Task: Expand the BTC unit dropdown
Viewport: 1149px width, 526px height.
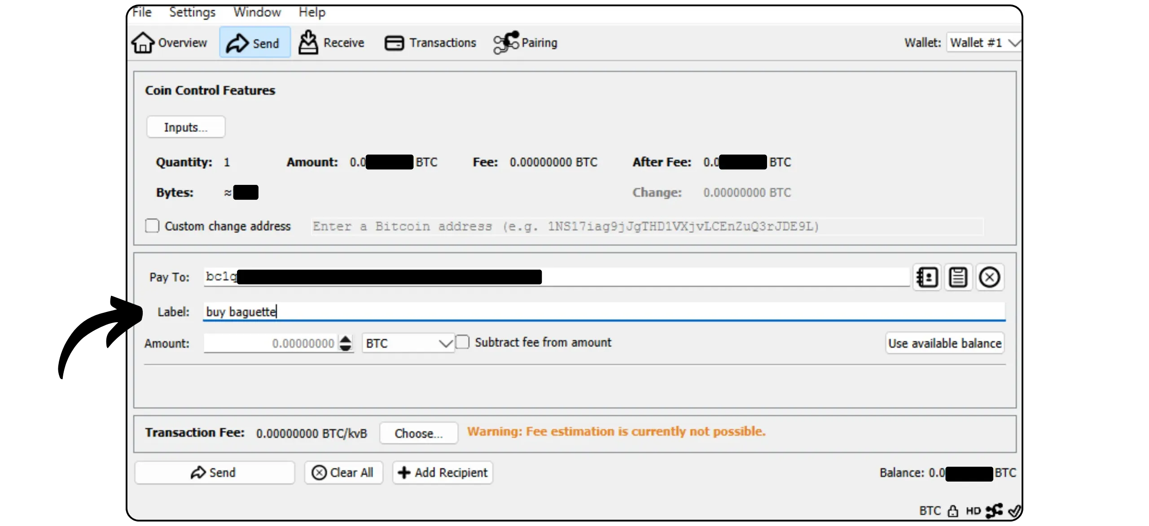Action: [x=408, y=343]
